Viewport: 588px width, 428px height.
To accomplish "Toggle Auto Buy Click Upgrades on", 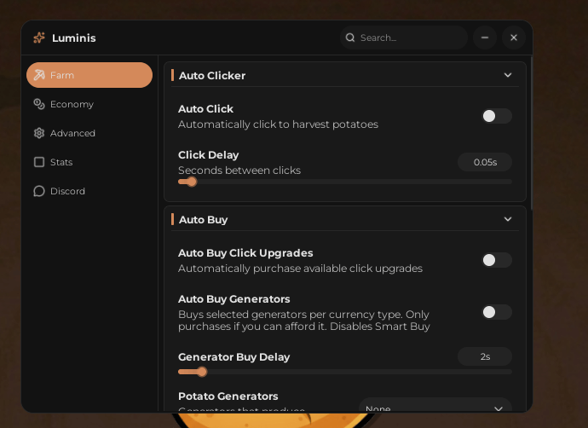I will click(497, 260).
